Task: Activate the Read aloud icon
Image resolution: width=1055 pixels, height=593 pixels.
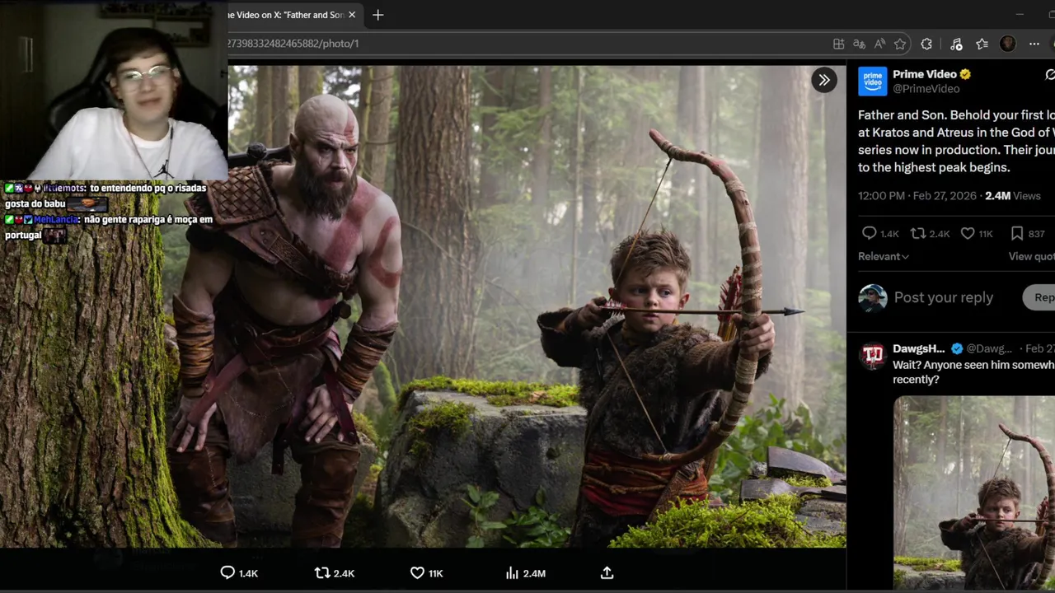Action: pyautogui.click(x=879, y=44)
